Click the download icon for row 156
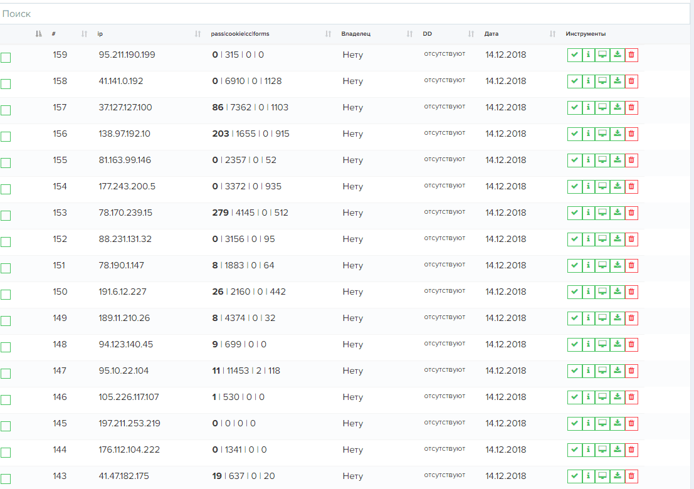 point(617,134)
